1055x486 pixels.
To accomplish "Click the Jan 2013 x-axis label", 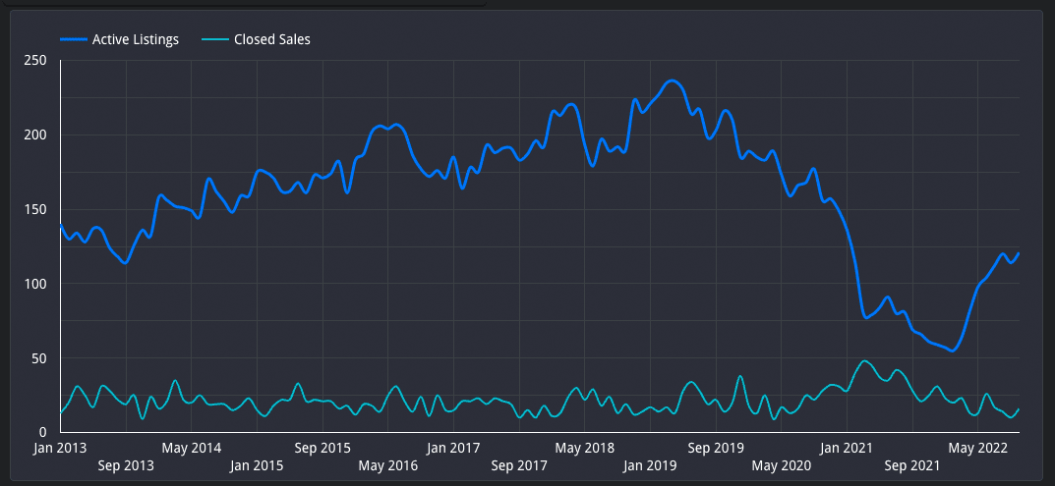I will (60, 448).
